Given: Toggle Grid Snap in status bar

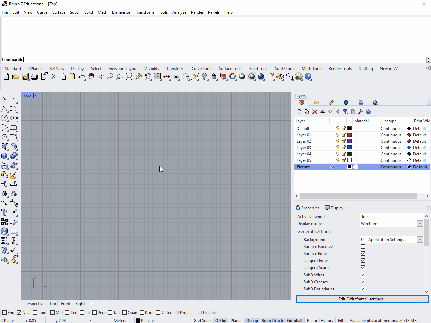Looking at the screenshot, I should point(202,321).
